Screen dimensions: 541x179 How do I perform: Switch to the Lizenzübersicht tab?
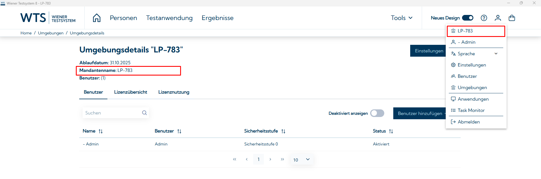[x=131, y=92]
